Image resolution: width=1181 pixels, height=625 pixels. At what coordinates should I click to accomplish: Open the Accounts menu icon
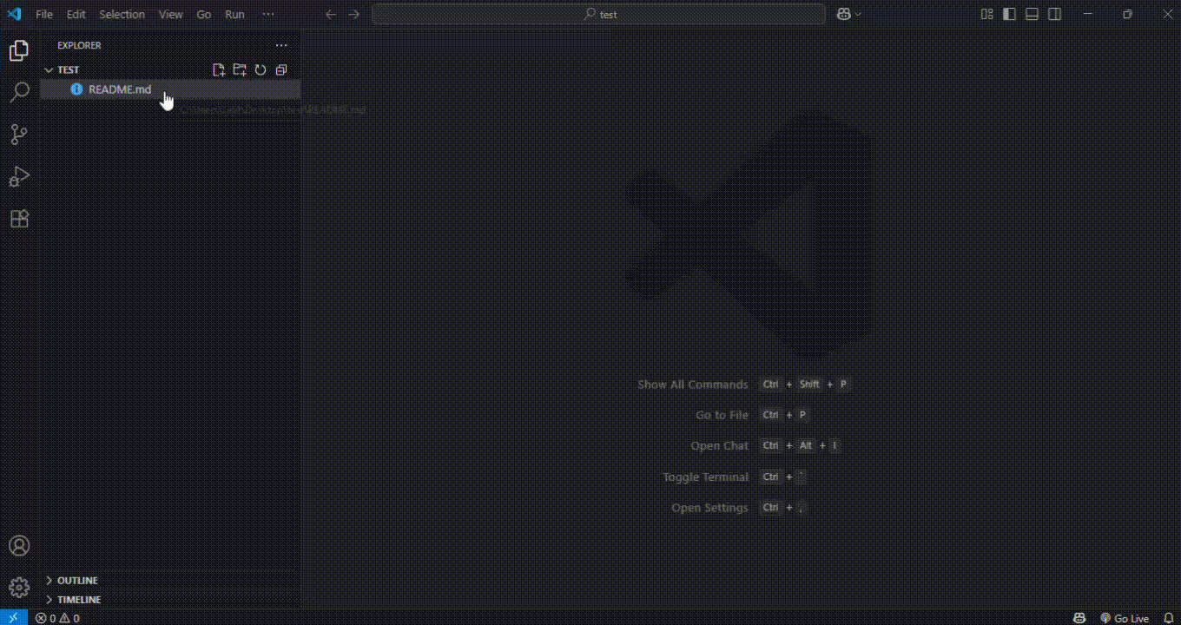[x=19, y=546]
